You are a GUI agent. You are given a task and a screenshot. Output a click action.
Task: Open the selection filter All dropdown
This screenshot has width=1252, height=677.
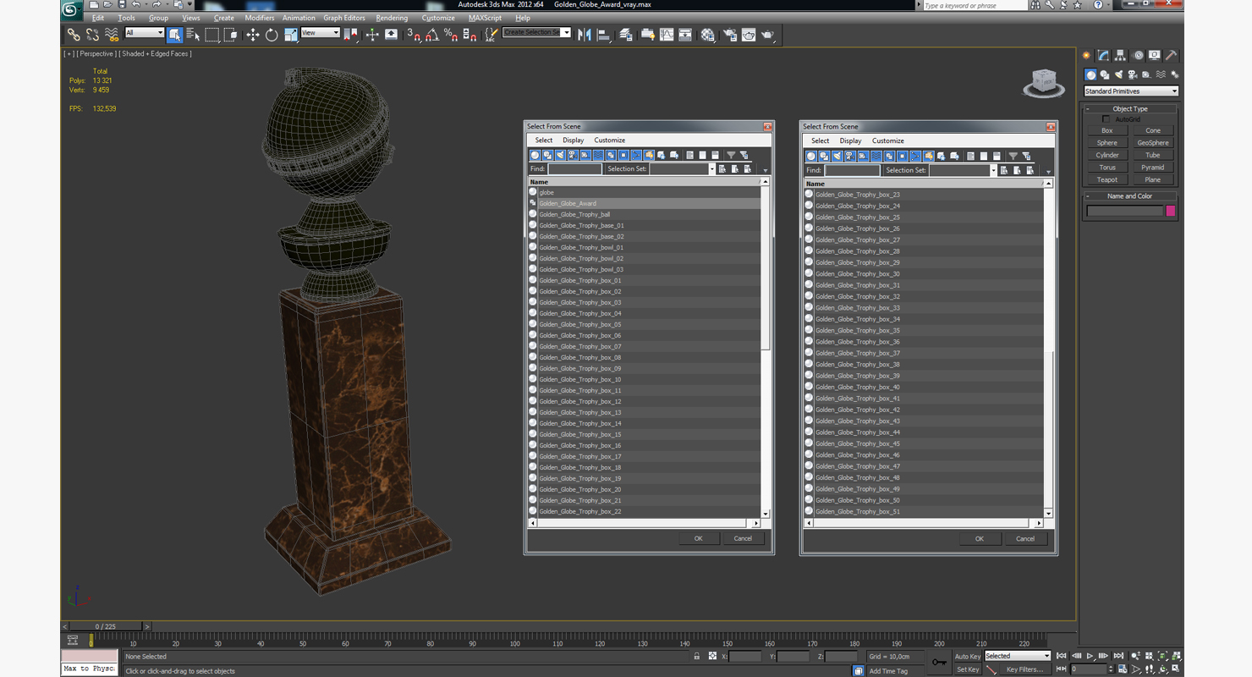pos(144,33)
